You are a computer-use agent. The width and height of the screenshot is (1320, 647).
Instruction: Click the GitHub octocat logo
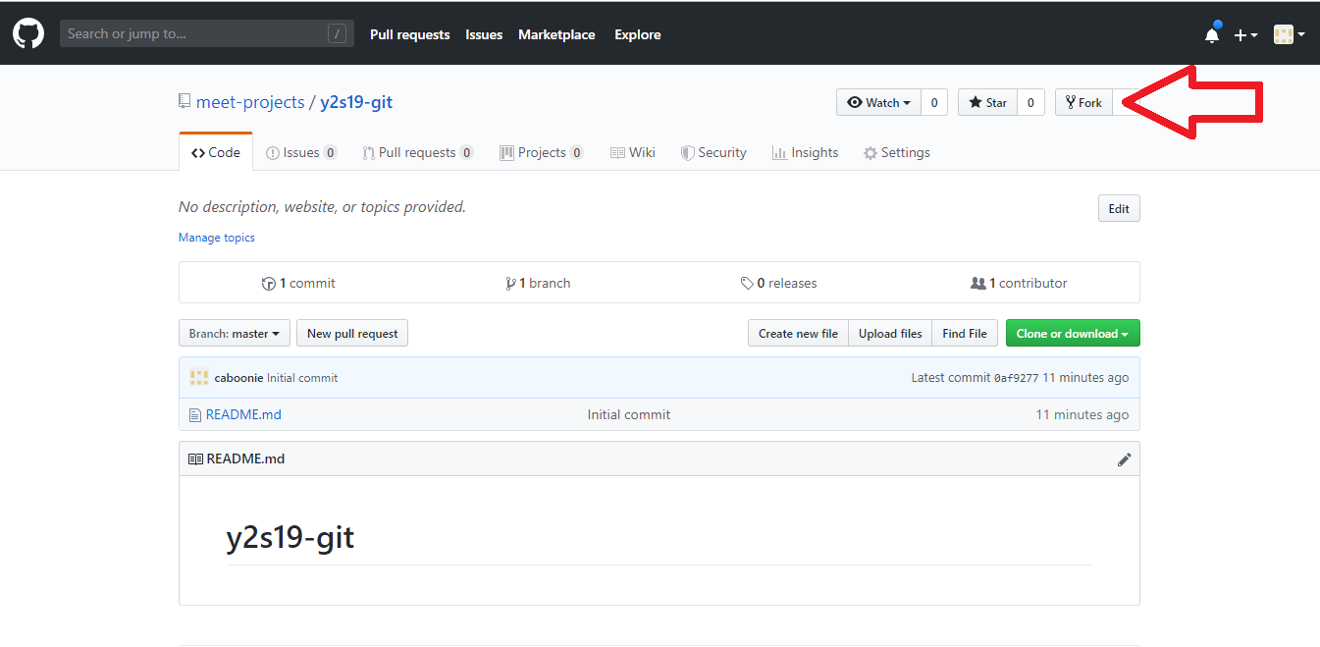click(x=28, y=33)
